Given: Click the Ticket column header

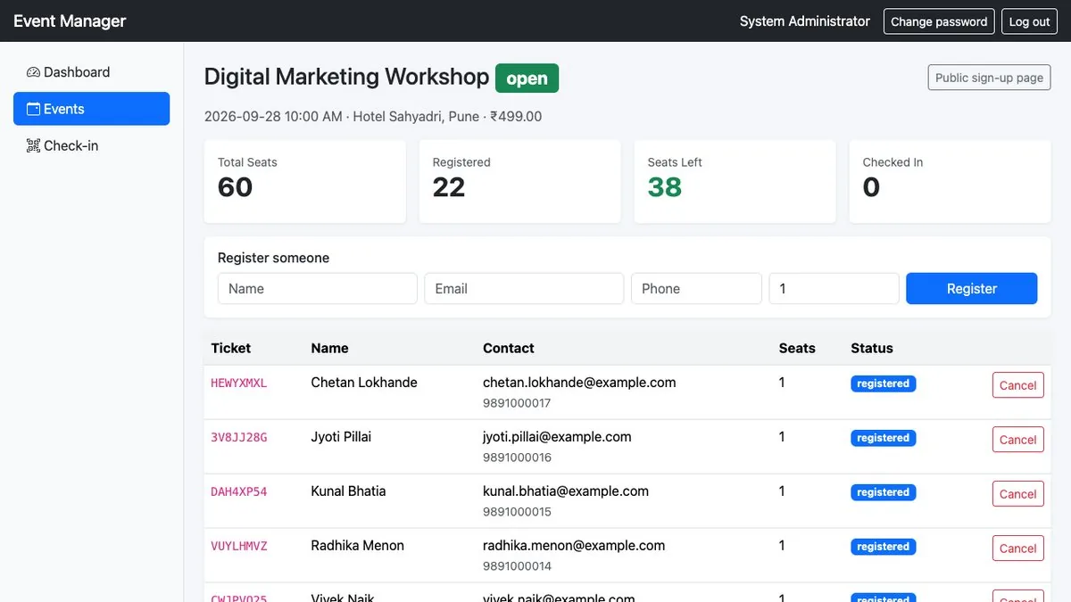Looking at the screenshot, I should [230, 348].
